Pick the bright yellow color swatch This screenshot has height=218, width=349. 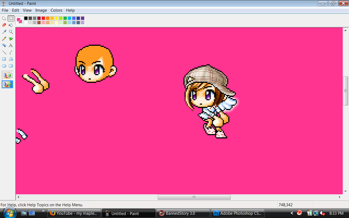pyautogui.click(x=56, y=18)
